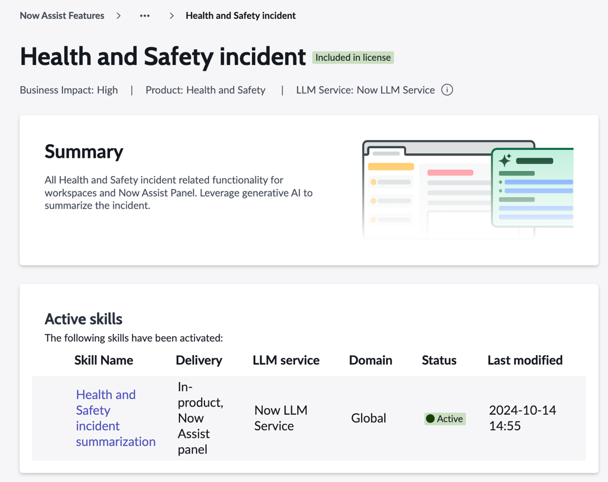This screenshot has width=608, height=482.
Task: Click the Health and Safety incident page title
Action: tap(163, 56)
